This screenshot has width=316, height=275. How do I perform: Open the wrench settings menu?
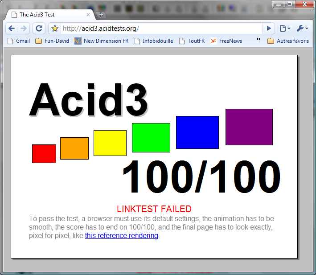[302, 29]
